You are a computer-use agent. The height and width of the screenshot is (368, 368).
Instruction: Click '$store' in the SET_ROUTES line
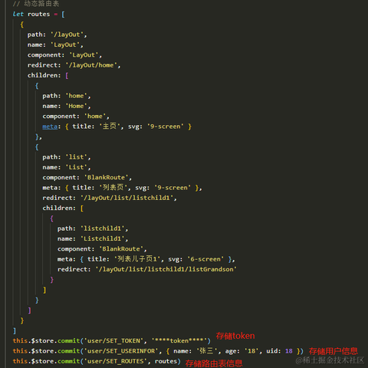[42, 361]
